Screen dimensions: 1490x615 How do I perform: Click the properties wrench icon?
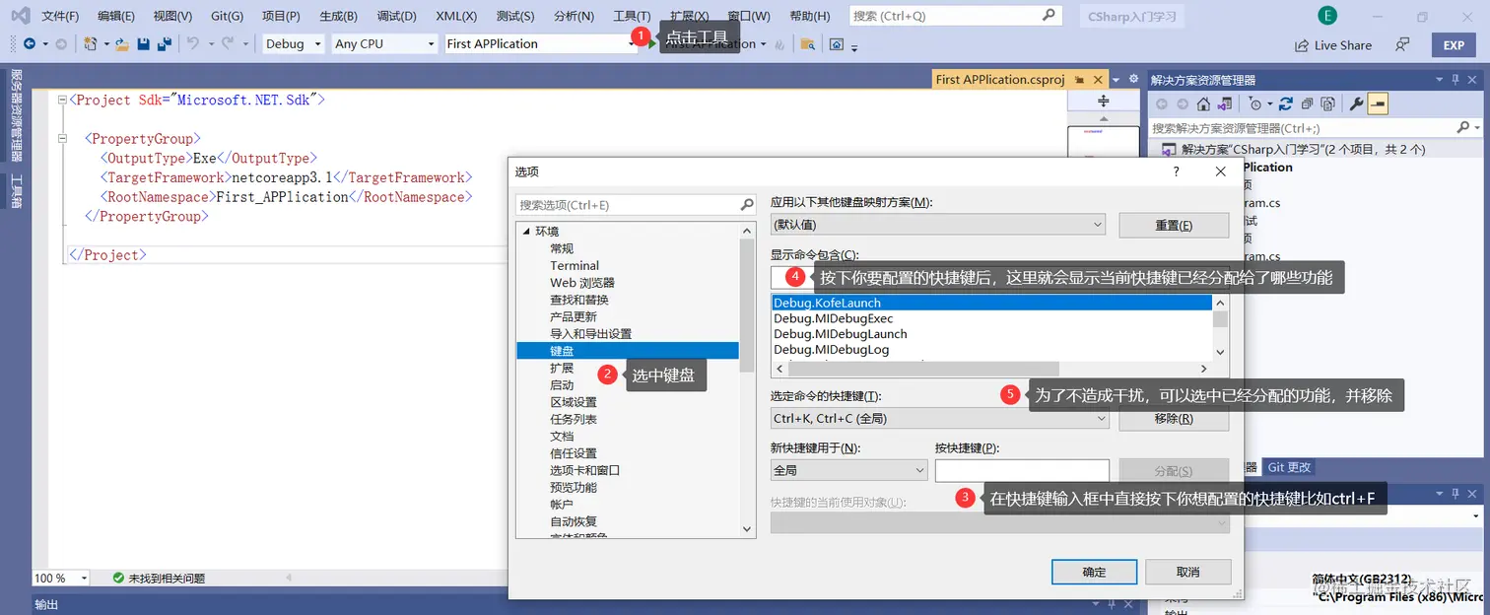coord(1356,103)
